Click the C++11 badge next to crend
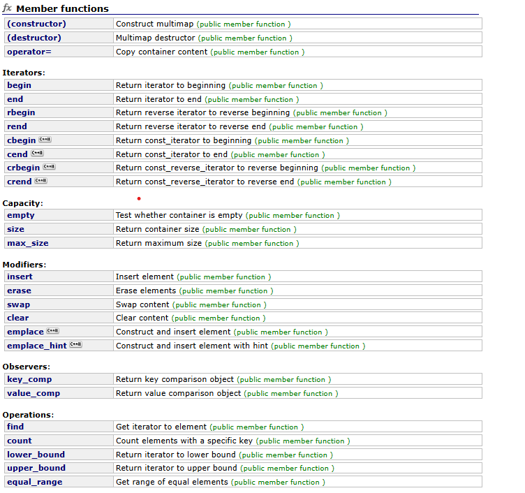 [41, 181]
